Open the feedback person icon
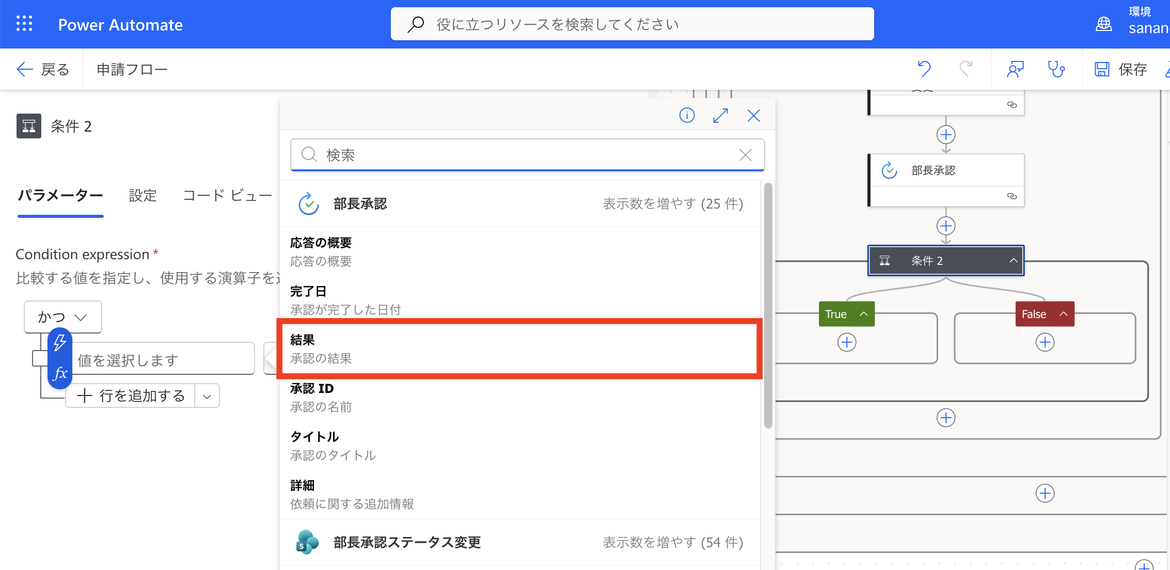This screenshot has height=570, width=1170. click(x=1015, y=69)
